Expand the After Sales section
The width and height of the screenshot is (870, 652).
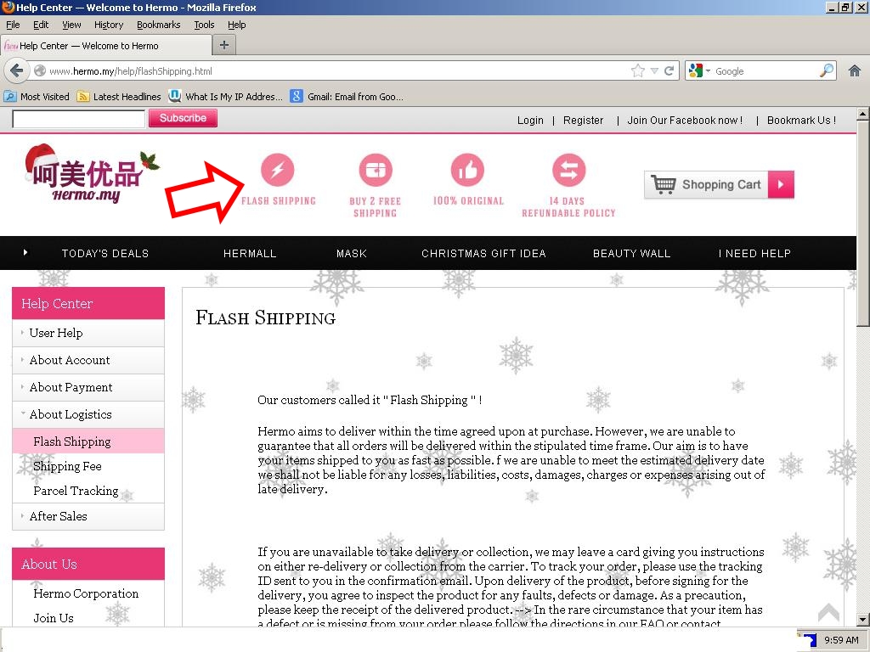point(58,516)
